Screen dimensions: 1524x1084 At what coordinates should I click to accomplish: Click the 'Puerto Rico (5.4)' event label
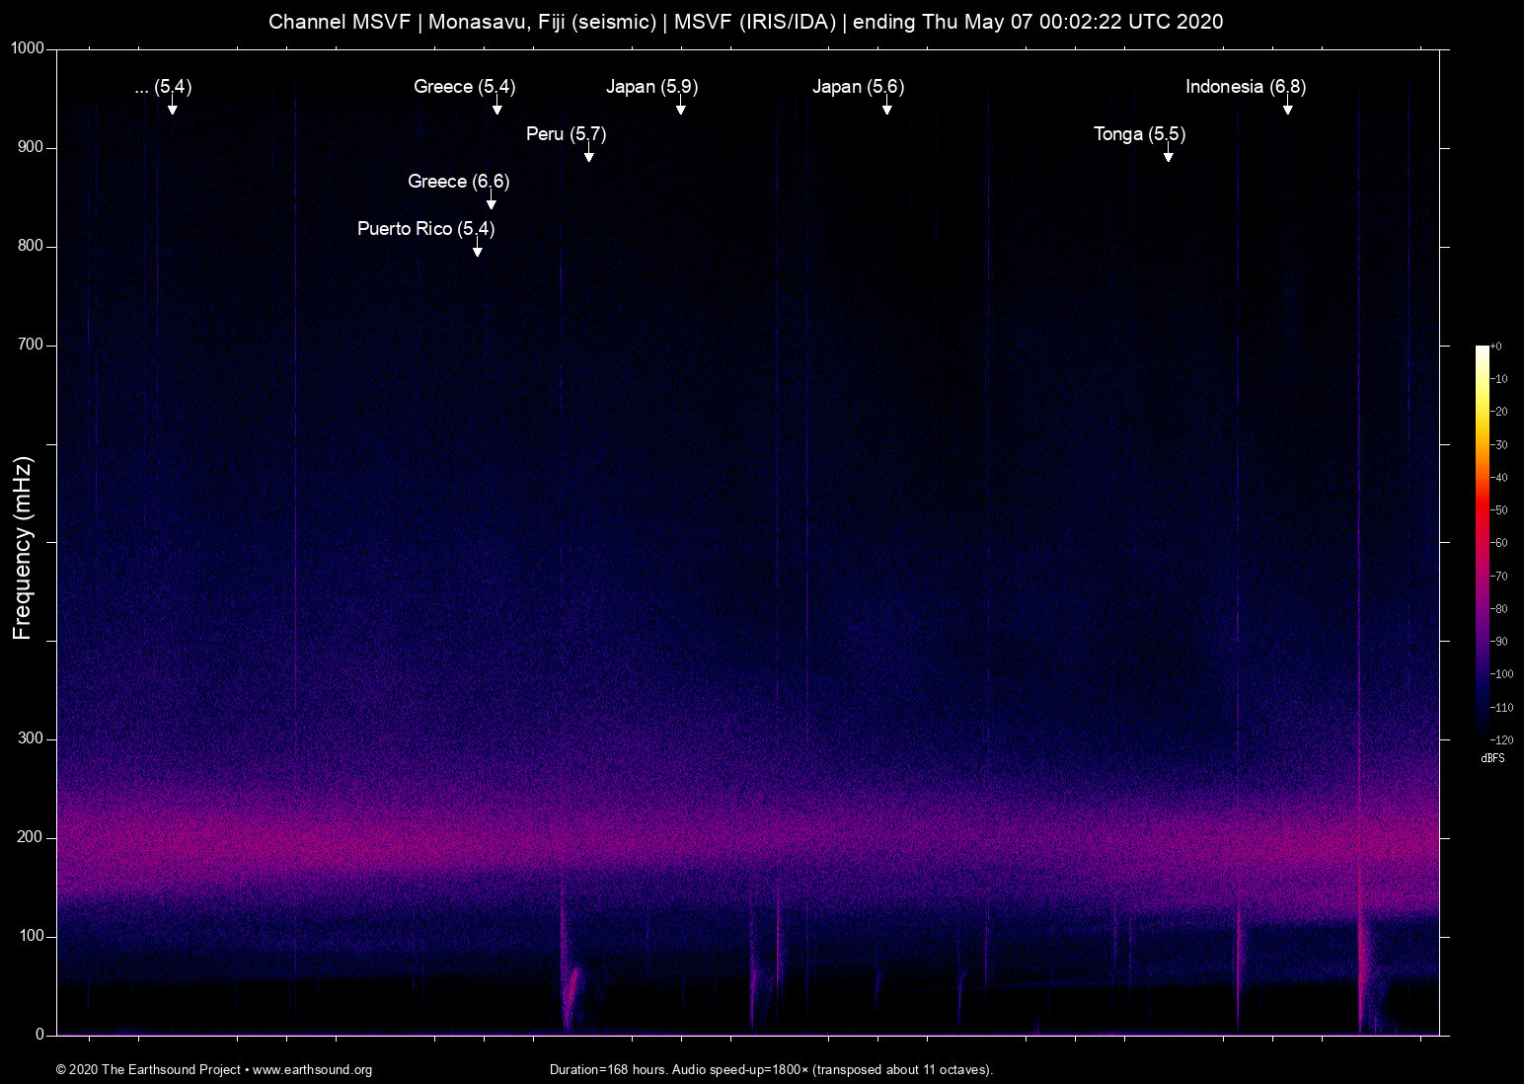[425, 229]
